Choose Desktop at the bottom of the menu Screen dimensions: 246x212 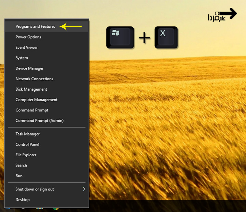(23, 200)
